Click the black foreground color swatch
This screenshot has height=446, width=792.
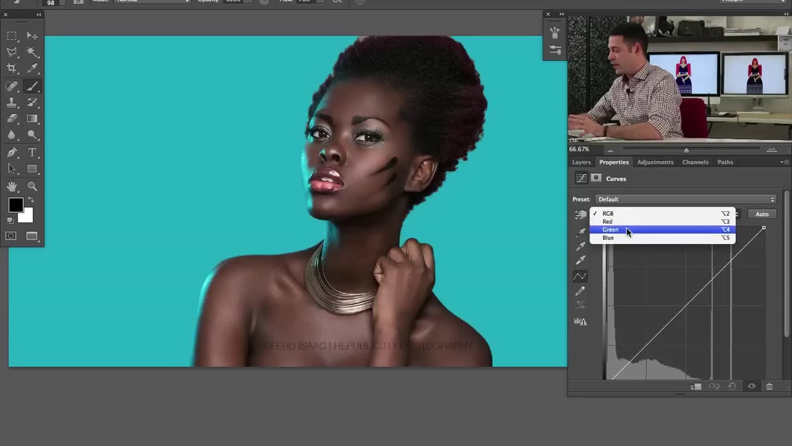tap(15, 205)
